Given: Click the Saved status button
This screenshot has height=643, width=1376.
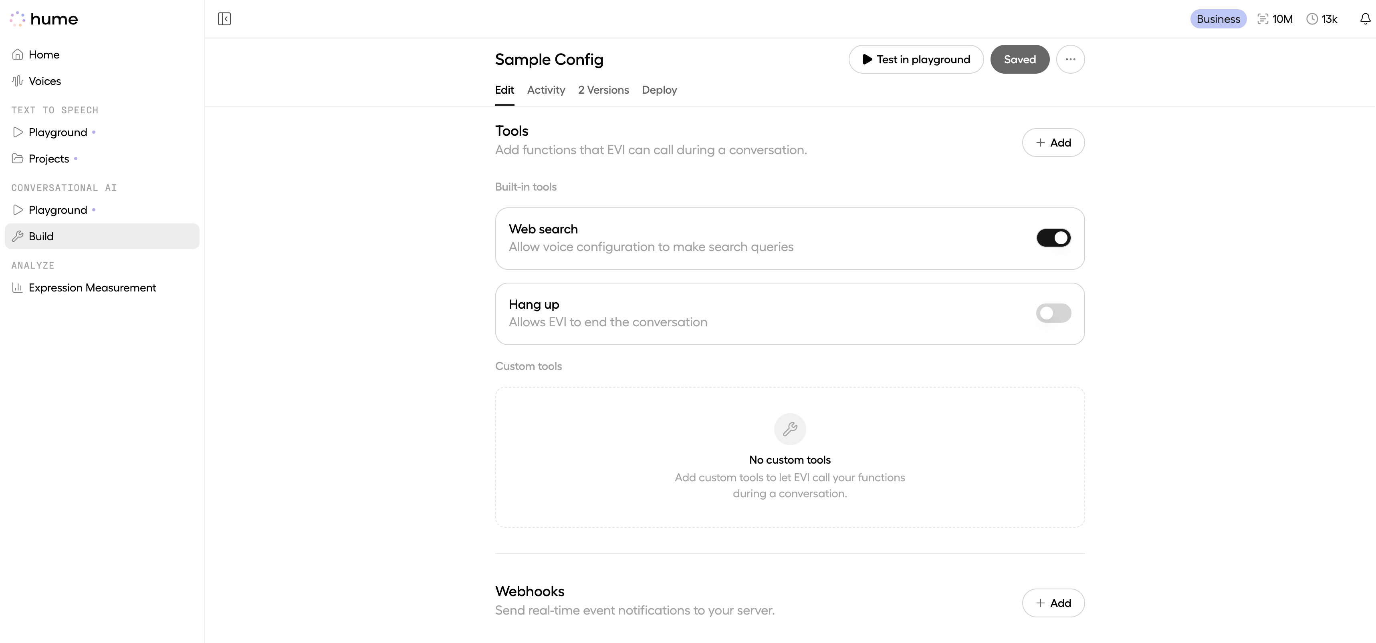Looking at the screenshot, I should 1019,59.
